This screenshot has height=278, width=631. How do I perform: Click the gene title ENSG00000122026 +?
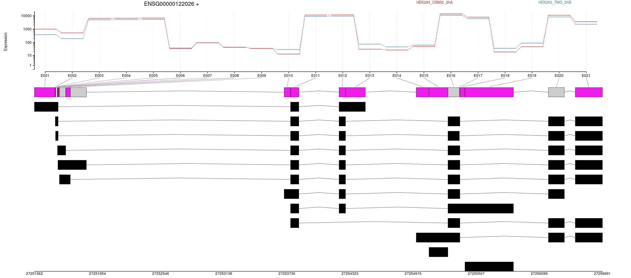(x=171, y=4)
